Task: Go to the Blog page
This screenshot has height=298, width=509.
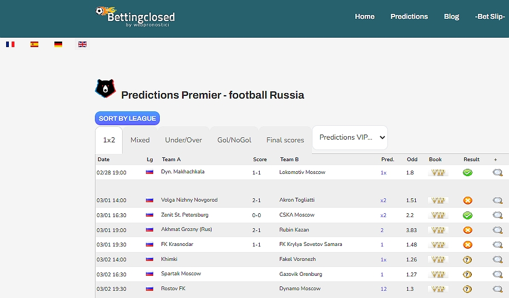Action: 451,17
